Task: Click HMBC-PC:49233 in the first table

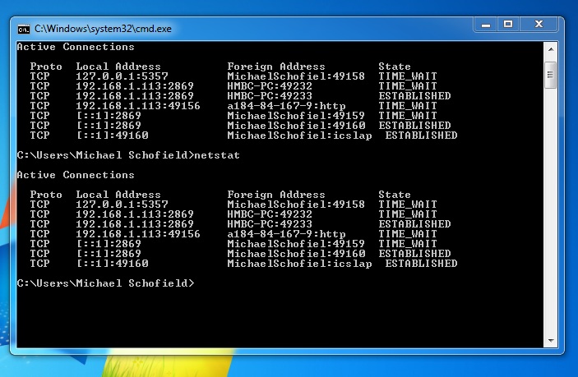Action: 270,96
